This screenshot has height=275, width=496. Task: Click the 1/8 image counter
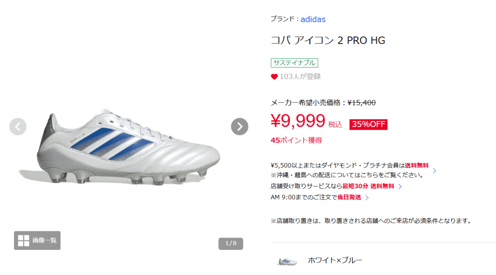pyautogui.click(x=231, y=244)
